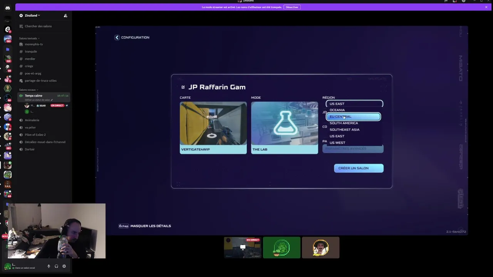
Task: Select the VERTIGATE4WIP map card
Action: [213, 128]
